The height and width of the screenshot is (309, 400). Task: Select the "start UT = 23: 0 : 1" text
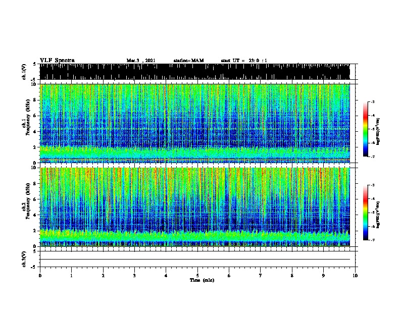pos(244,61)
